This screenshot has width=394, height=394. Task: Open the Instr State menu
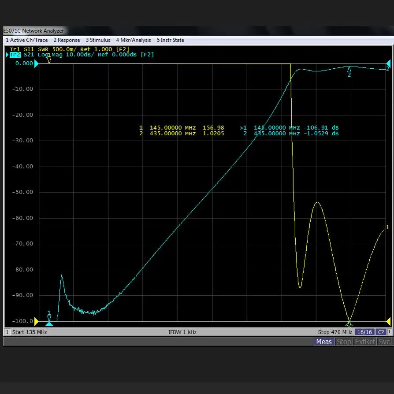pos(170,40)
